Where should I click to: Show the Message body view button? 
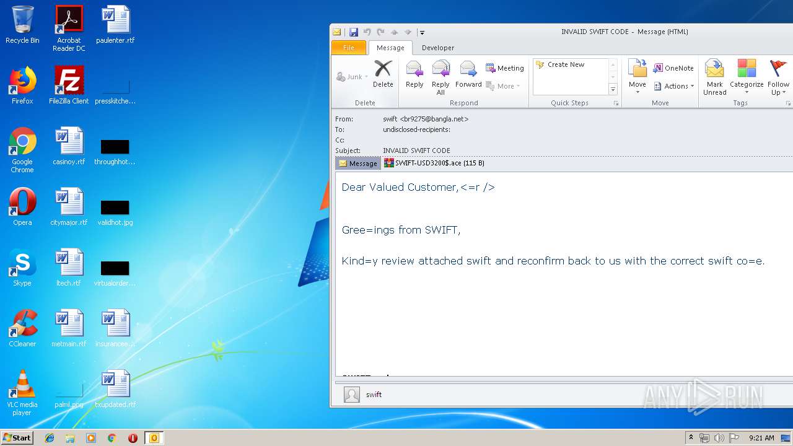[358, 164]
